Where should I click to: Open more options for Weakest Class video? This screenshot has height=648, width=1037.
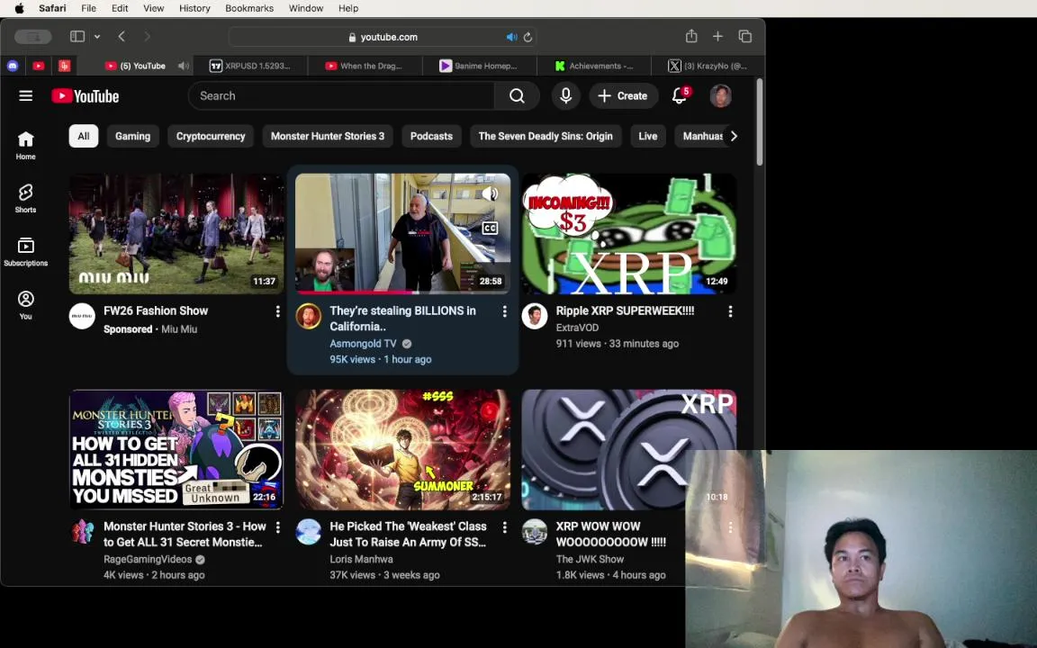pyautogui.click(x=505, y=527)
